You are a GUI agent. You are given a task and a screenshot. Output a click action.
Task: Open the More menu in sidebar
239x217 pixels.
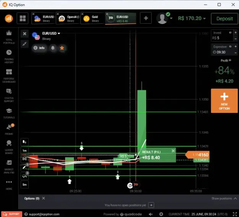point(9,185)
